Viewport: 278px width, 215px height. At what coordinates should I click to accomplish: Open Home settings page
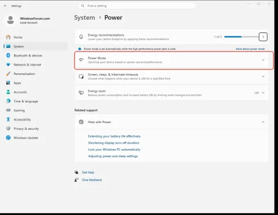35,37
